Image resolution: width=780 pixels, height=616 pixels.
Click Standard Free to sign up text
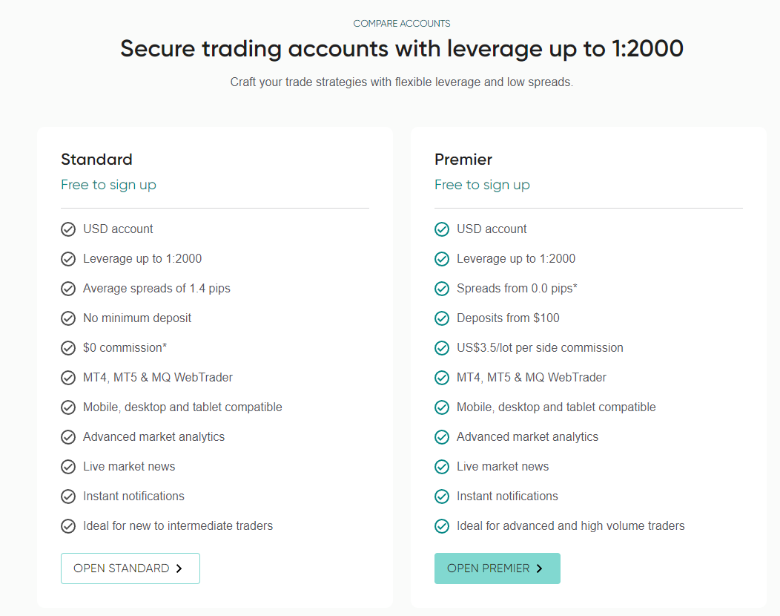click(x=108, y=185)
